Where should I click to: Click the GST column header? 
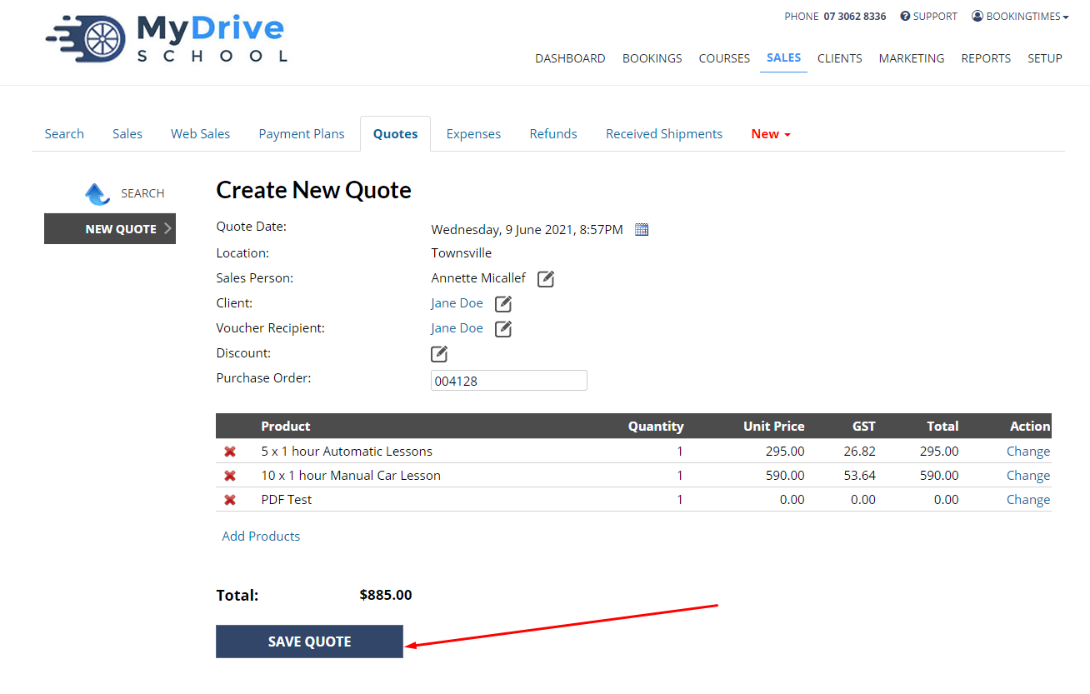coord(864,427)
